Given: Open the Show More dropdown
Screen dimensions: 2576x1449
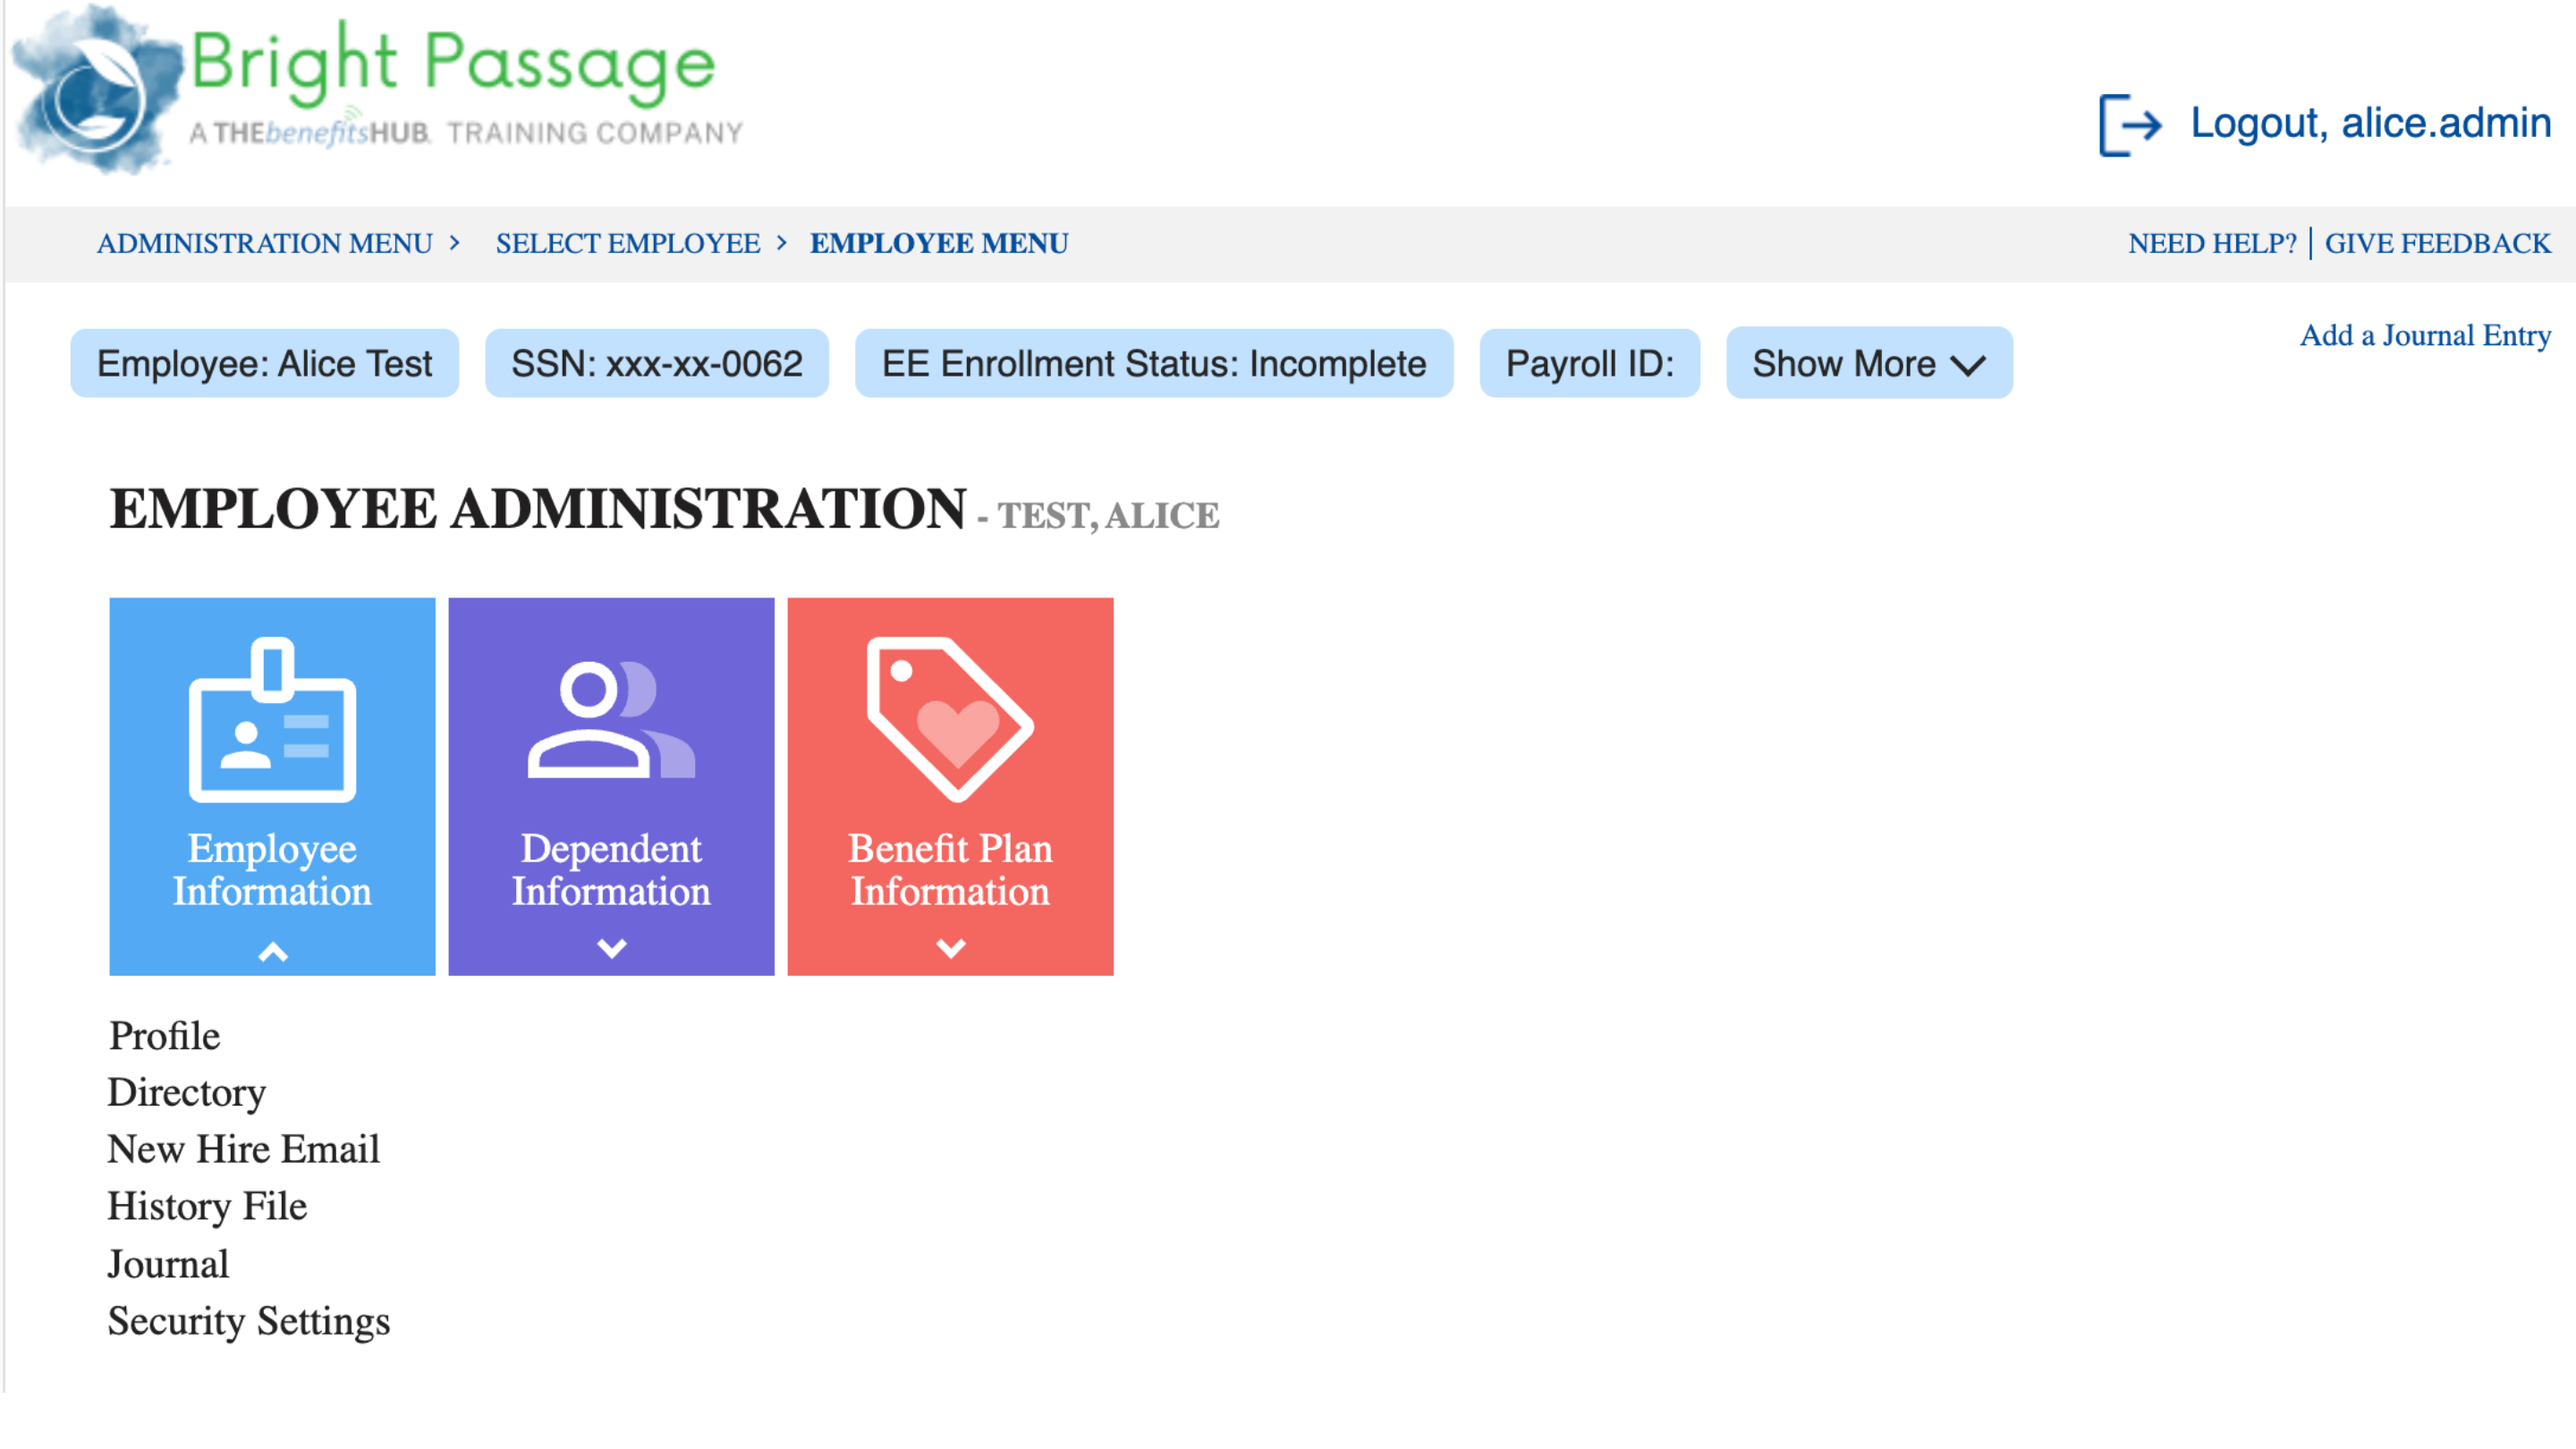Looking at the screenshot, I should [1867, 363].
